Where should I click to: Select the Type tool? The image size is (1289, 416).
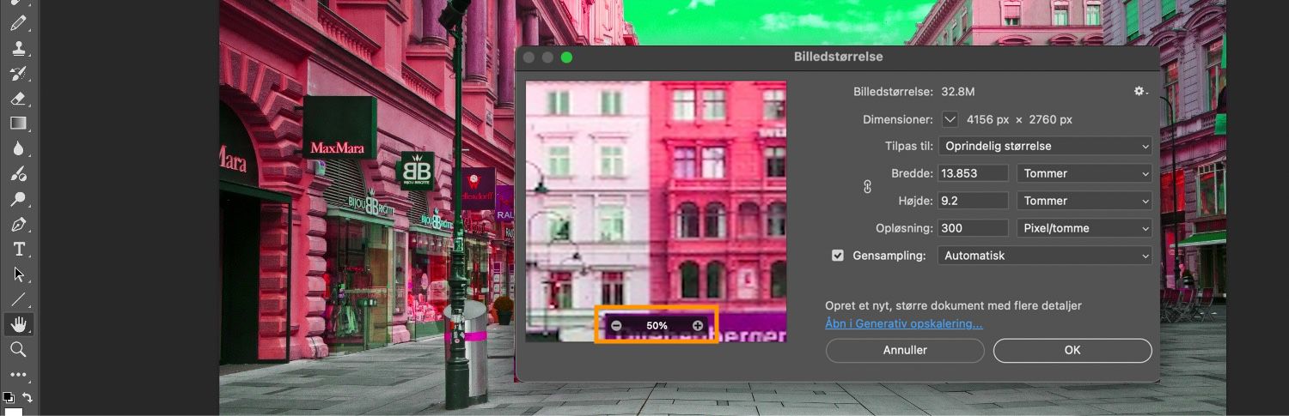[18, 250]
